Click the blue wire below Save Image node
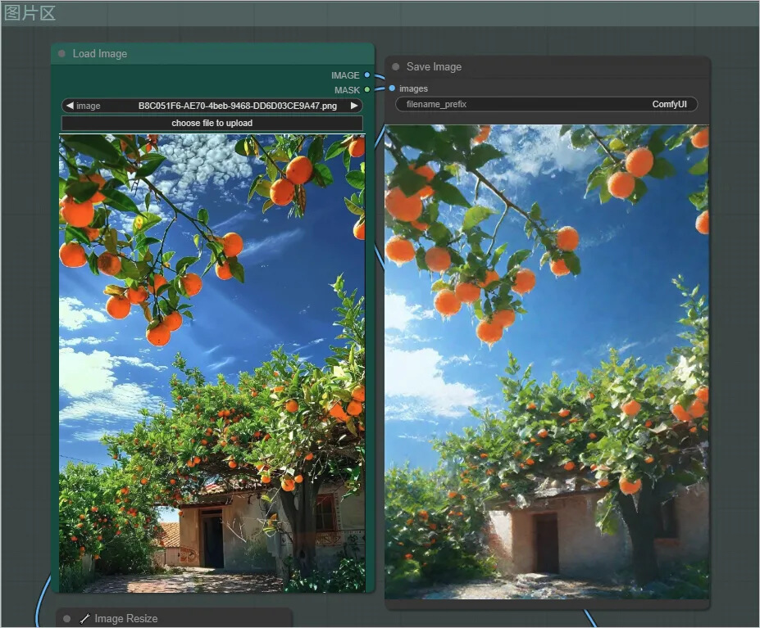The height and width of the screenshot is (628, 760). pyautogui.click(x=590, y=618)
